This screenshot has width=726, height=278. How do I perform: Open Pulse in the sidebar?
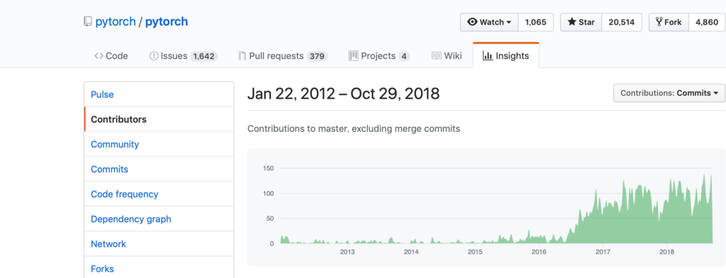[x=159, y=94]
